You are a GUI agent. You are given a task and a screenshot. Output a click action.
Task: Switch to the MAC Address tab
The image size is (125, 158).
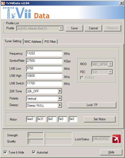[33, 42]
